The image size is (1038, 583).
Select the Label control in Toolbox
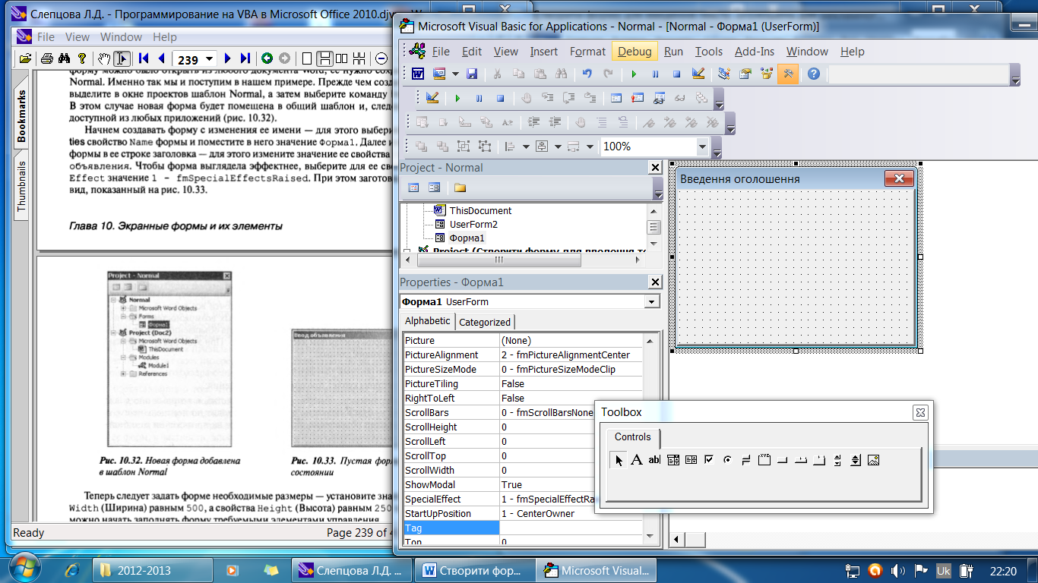pos(637,459)
